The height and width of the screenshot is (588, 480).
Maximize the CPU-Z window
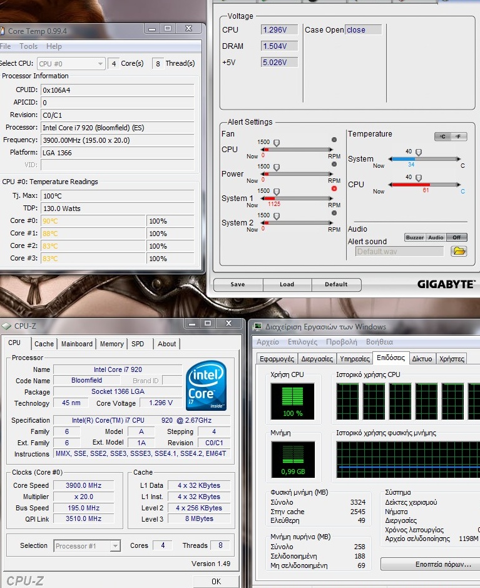tap(208, 324)
